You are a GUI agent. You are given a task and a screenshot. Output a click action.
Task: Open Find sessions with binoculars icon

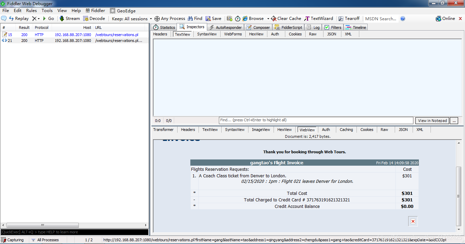point(195,19)
